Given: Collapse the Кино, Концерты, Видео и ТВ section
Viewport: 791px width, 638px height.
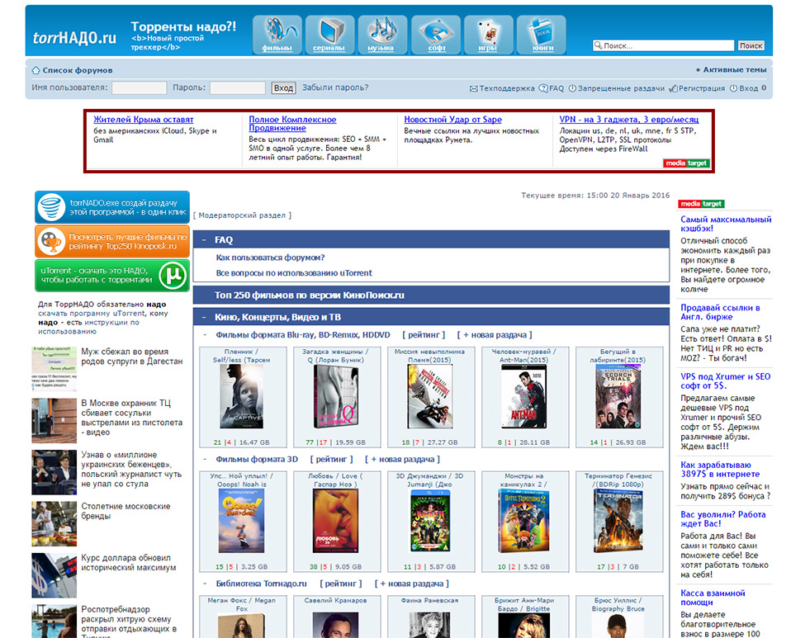Looking at the screenshot, I should [x=204, y=317].
